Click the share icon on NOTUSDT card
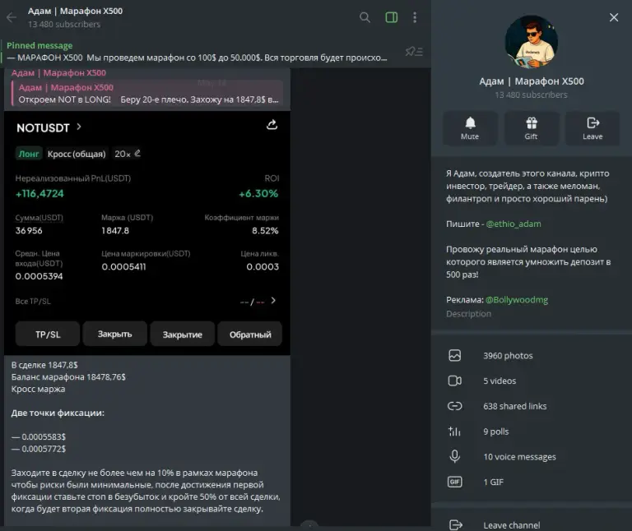 (272, 125)
